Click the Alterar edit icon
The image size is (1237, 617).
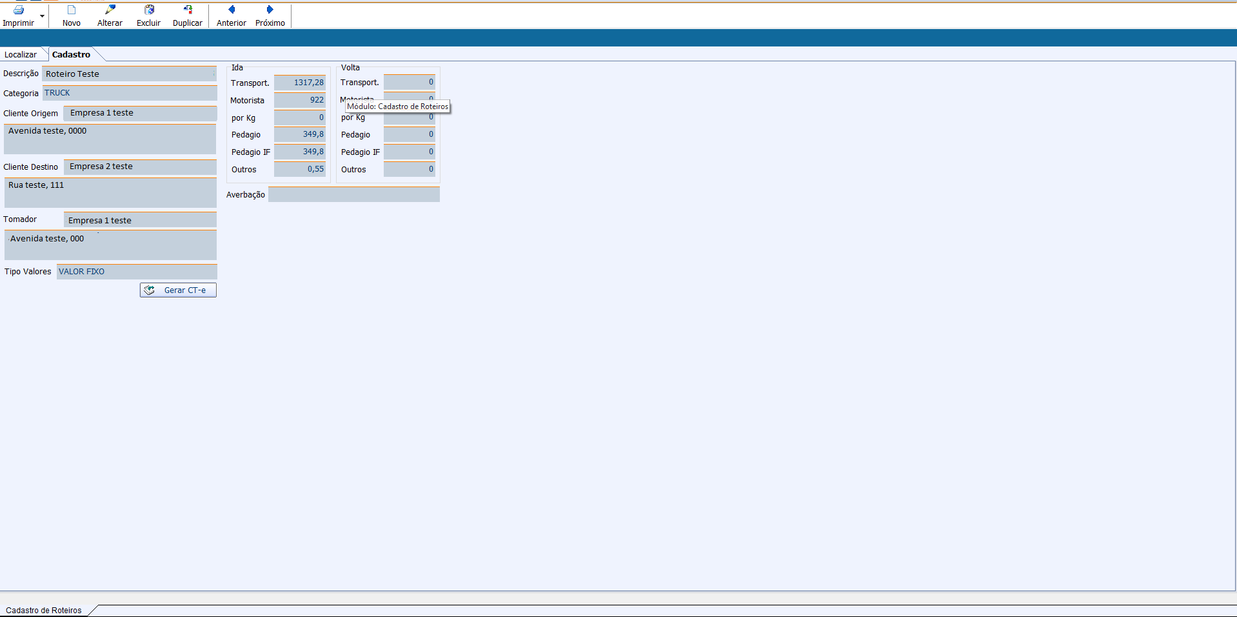110,10
